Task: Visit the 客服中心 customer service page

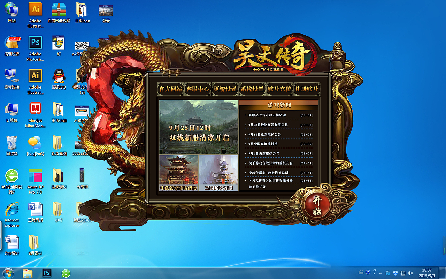Action: [197, 89]
